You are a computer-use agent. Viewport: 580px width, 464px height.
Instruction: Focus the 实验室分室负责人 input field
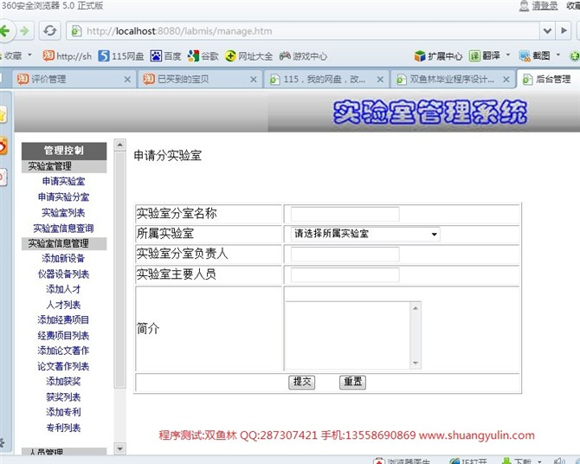[345, 255]
